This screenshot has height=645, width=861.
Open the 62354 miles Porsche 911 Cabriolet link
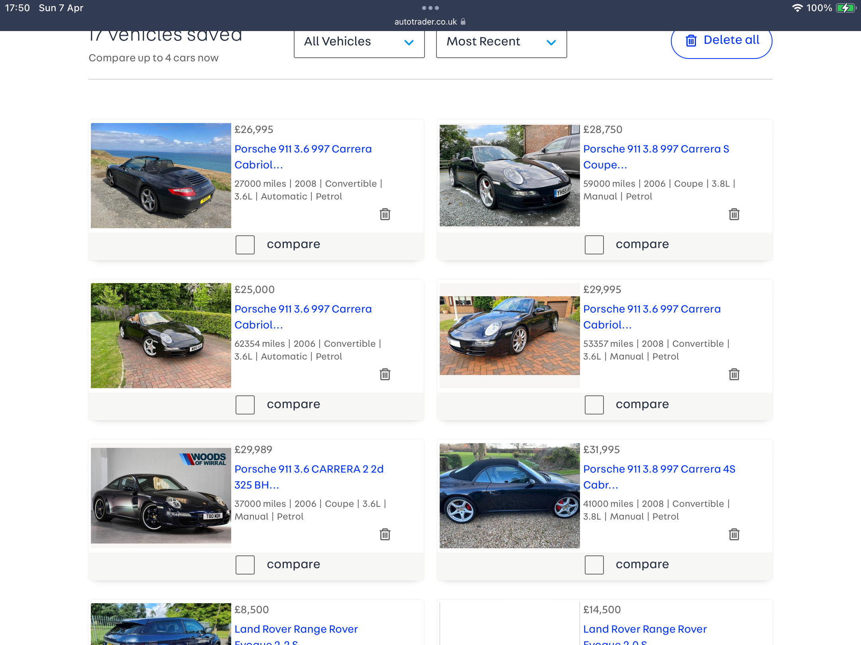pyautogui.click(x=303, y=317)
